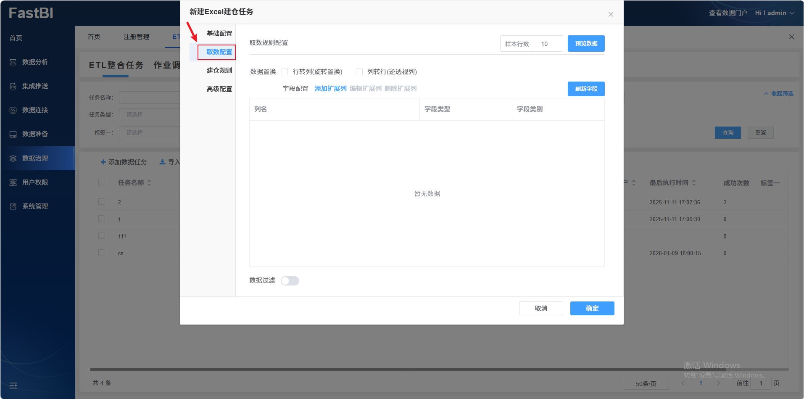The height and width of the screenshot is (399, 804).
Task: Switch to the ETL整合任务 tab
Action: click(116, 65)
